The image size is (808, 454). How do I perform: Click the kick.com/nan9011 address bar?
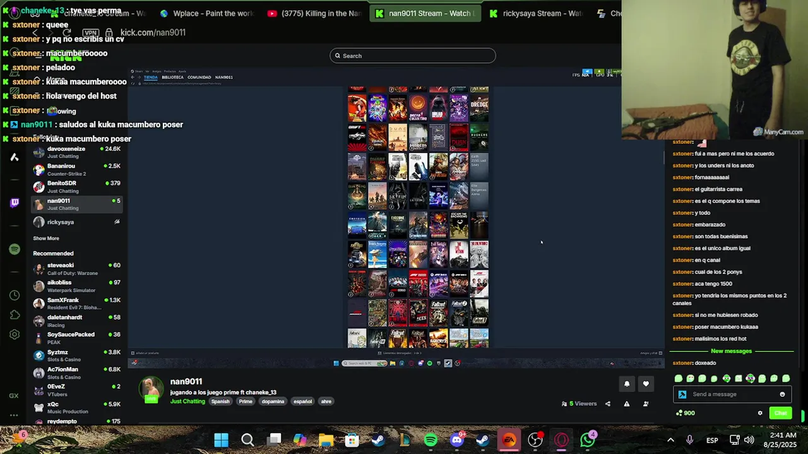click(x=153, y=32)
